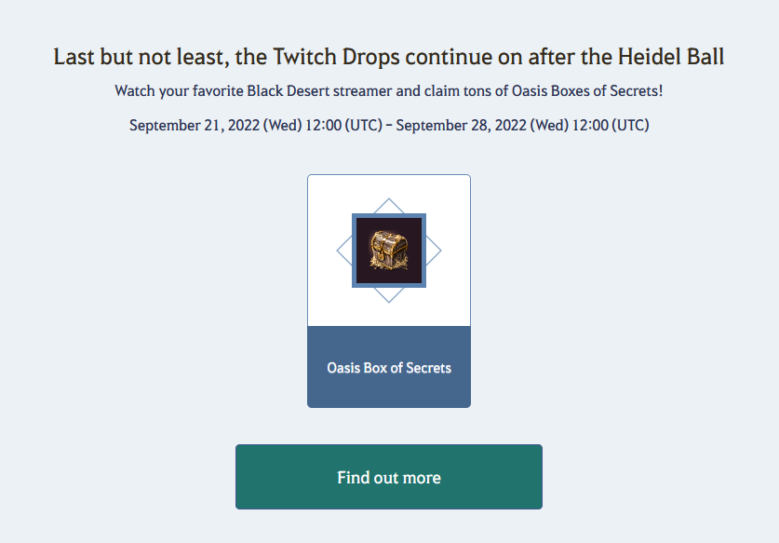The image size is (779, 543).
Task: Click 'Oasis Boxes of Secrets!' in the subtitle
Action: click(587, 91)
